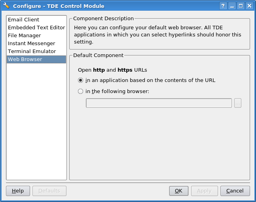
Task: Click the Apply button
Action: 205,191
